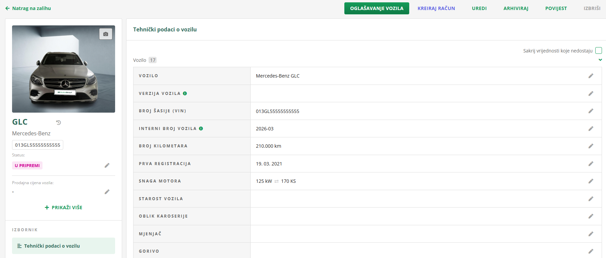This screenshot has height=258, width=606.
Task: Collapse the Vozilo section with the chevron
Action: [600, 60]
